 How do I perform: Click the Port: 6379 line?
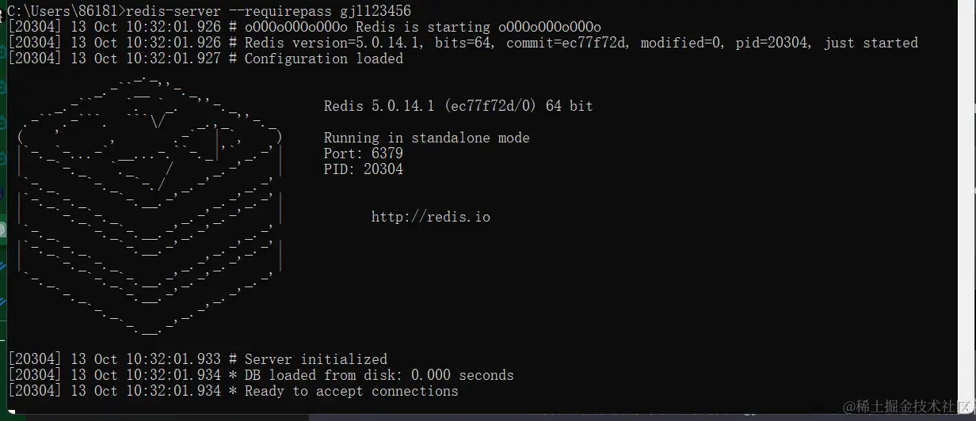coord(364,154)
